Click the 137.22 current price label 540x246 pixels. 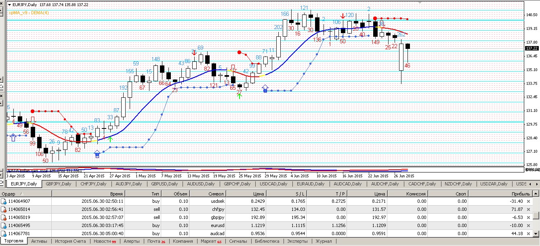point(532,48)
